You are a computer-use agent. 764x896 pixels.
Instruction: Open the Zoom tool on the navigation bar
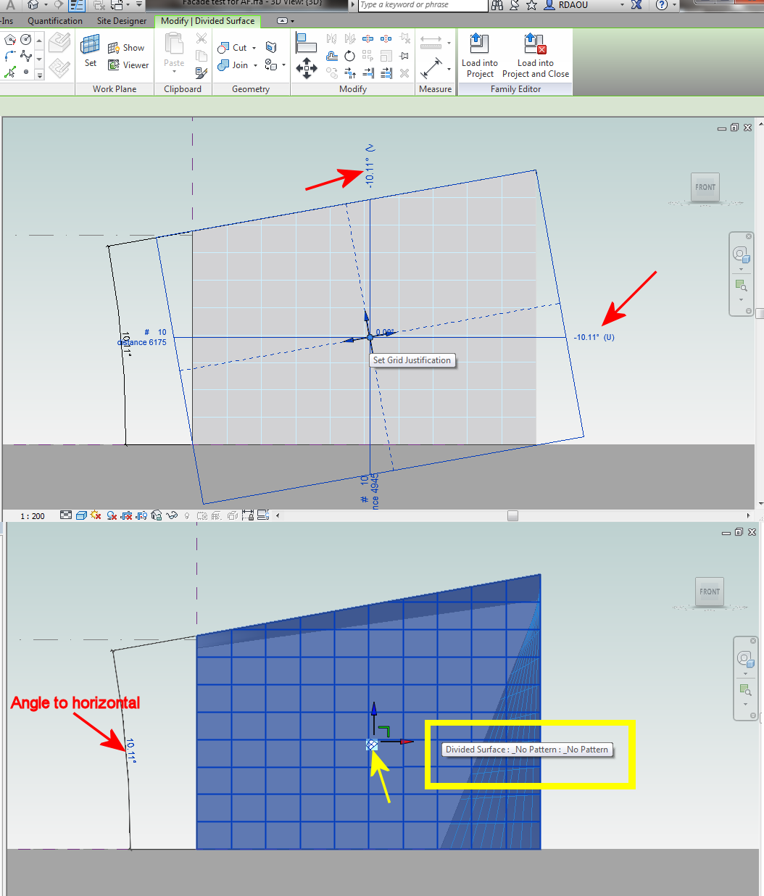pyautogui.click(x=741, y=284)
